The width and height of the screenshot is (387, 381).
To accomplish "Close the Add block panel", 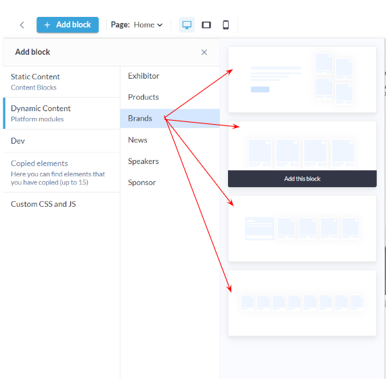I will [x=204, y=52].
